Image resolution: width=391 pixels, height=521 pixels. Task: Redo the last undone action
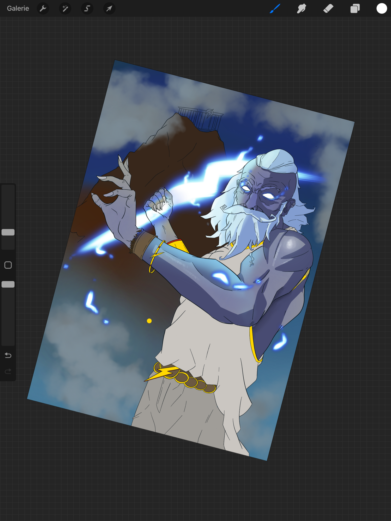click(x=8, y=371)
